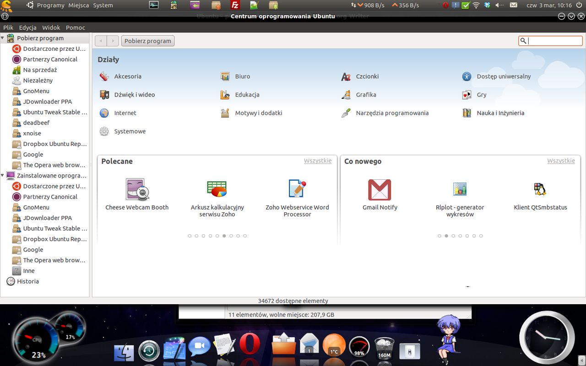Select Arkusz kalkulacyjny serwisu Zoho icon
The width and height of the screenshot is (586, 366).
217,189
